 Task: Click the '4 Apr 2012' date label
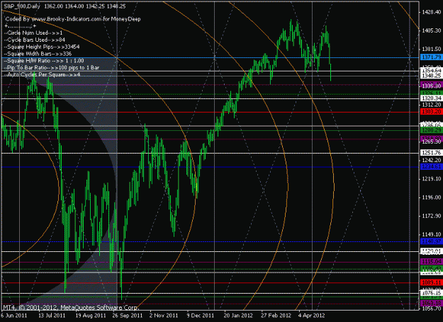pos(312,315)
